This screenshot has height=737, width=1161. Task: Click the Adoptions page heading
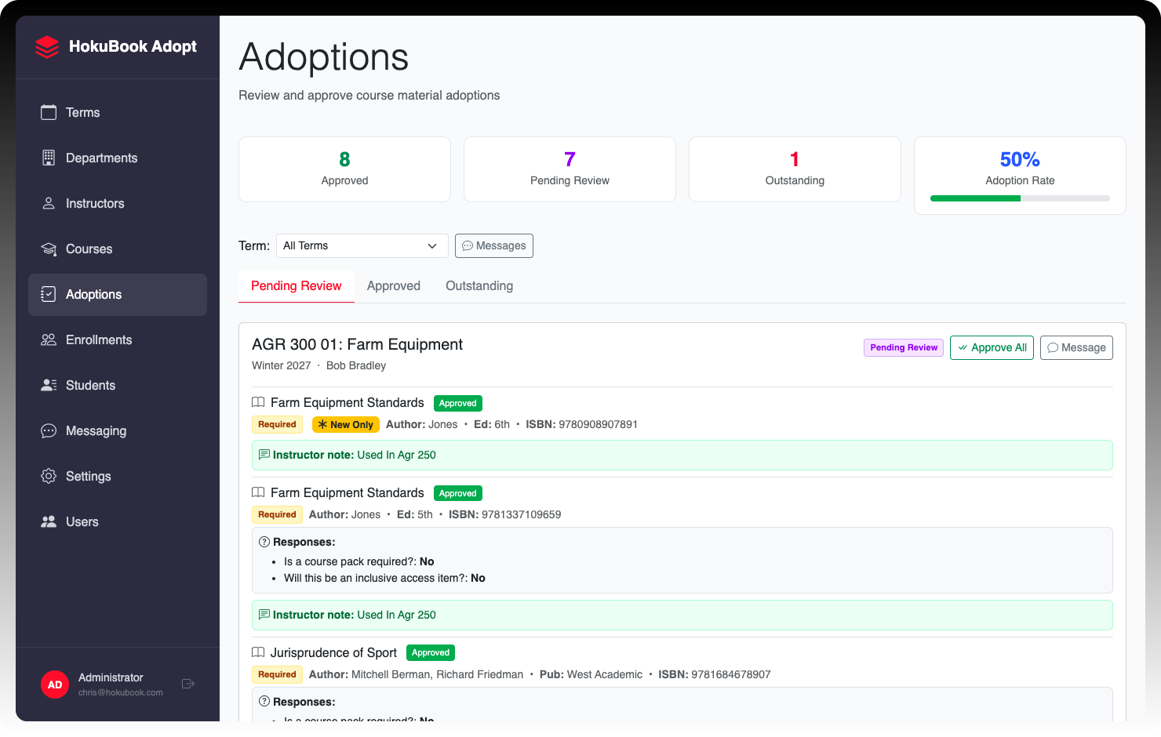(x=323, y=56)
